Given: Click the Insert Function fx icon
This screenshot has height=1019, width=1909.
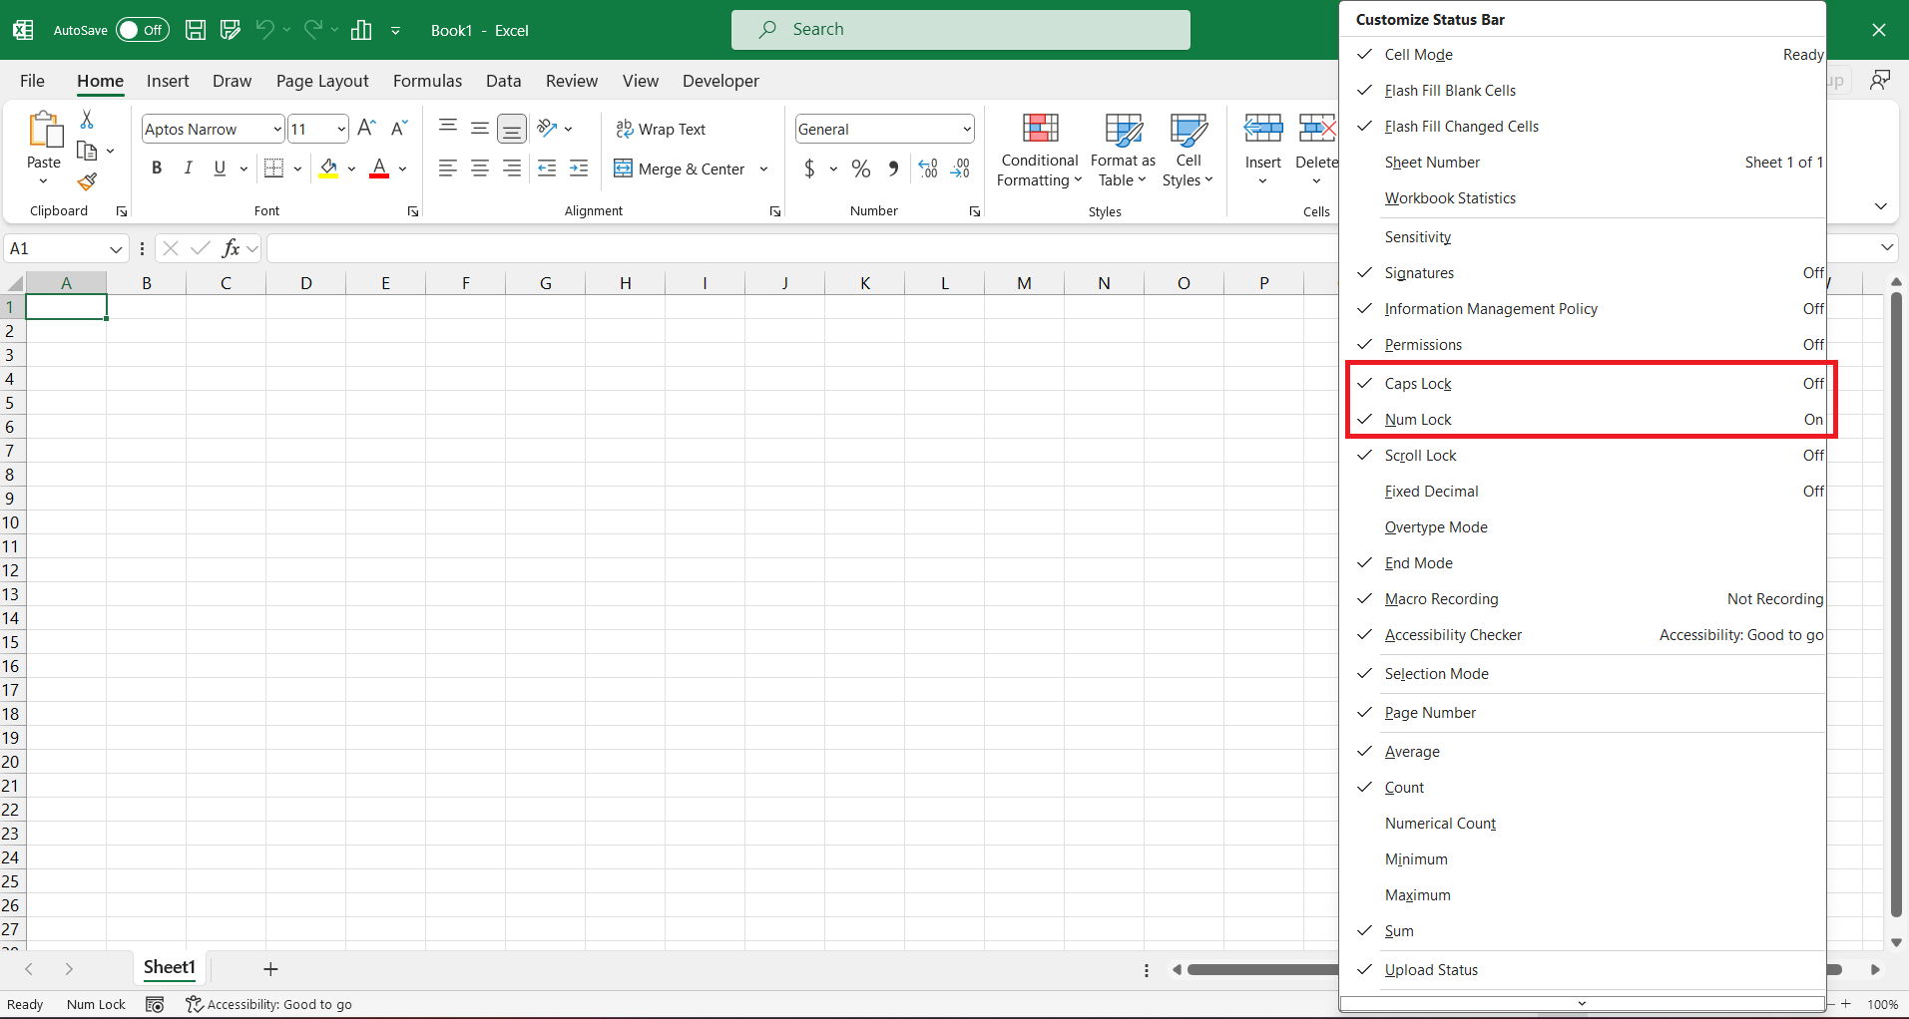Looking at the screenshot, I should click(232, 248).
